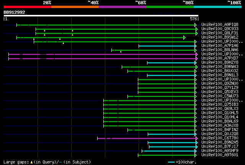Select the UniRef100_B6U032 subject label
This screenshot has width=245, height=165.
220,71
